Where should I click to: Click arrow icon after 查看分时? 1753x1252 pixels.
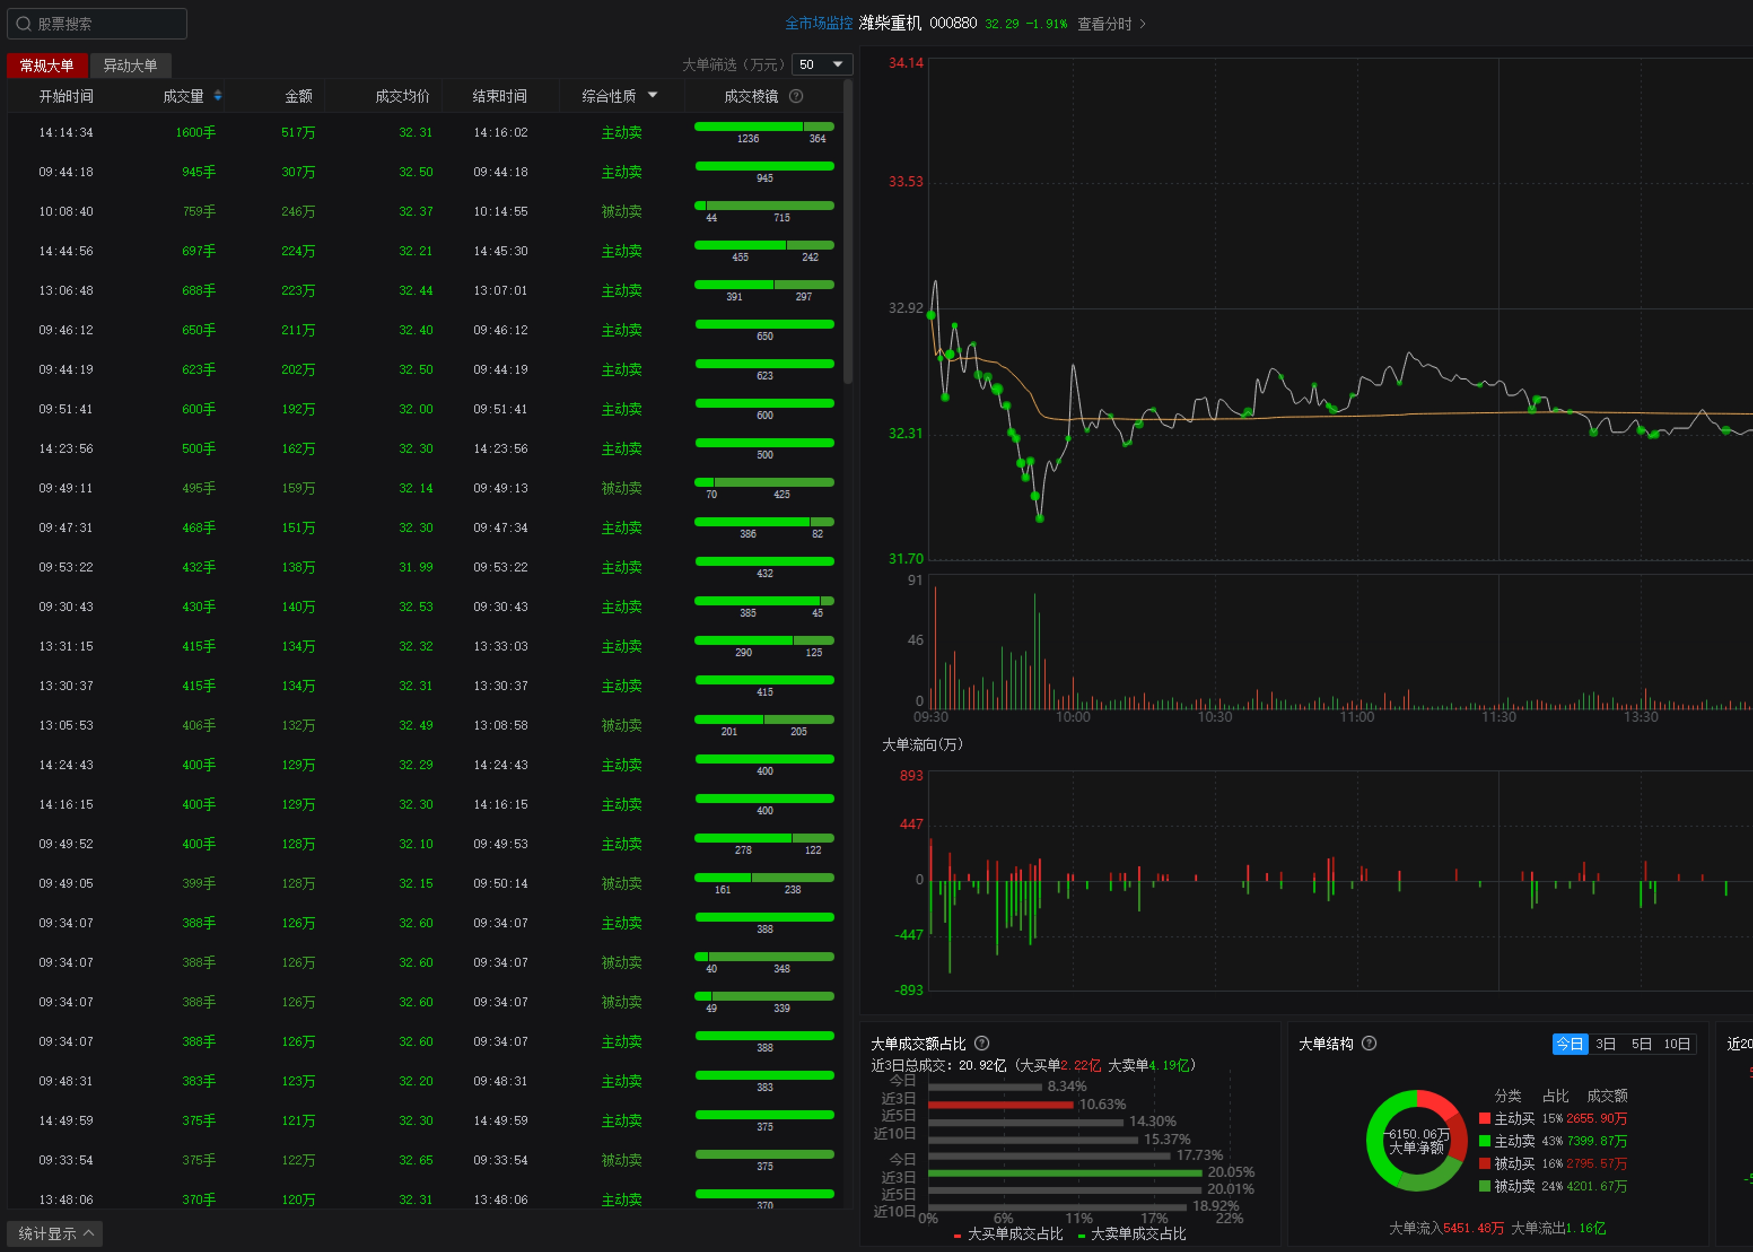point(1143,24)
